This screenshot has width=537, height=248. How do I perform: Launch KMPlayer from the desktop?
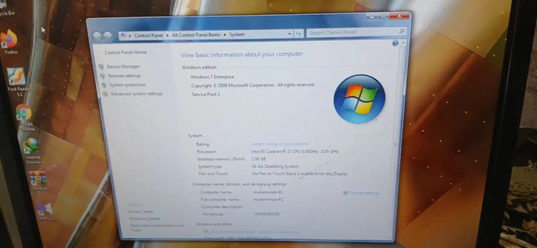[x=46, y=211]
